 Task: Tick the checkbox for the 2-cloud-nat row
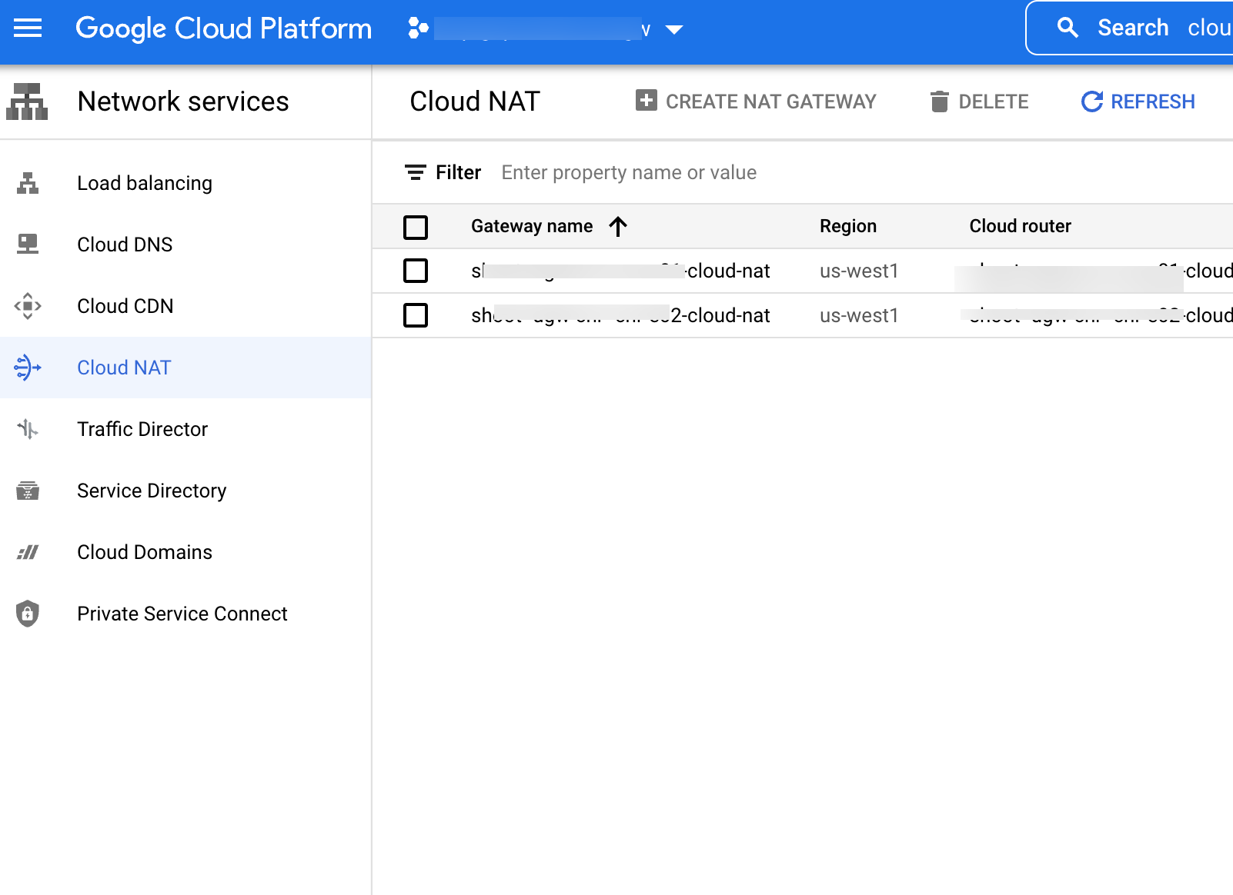coord(416,315)
